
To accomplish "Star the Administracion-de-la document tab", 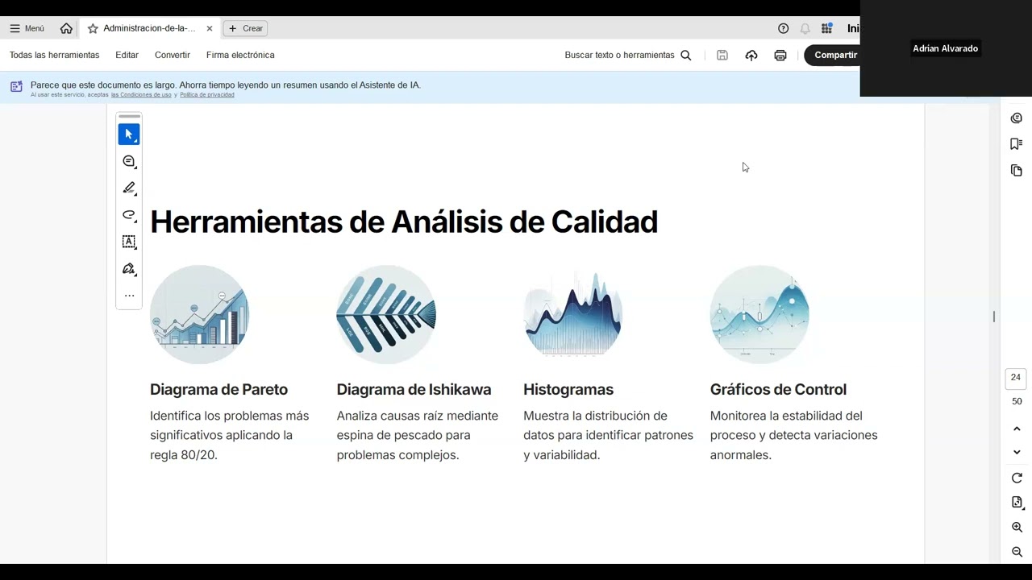I will (x=93, y=28).
